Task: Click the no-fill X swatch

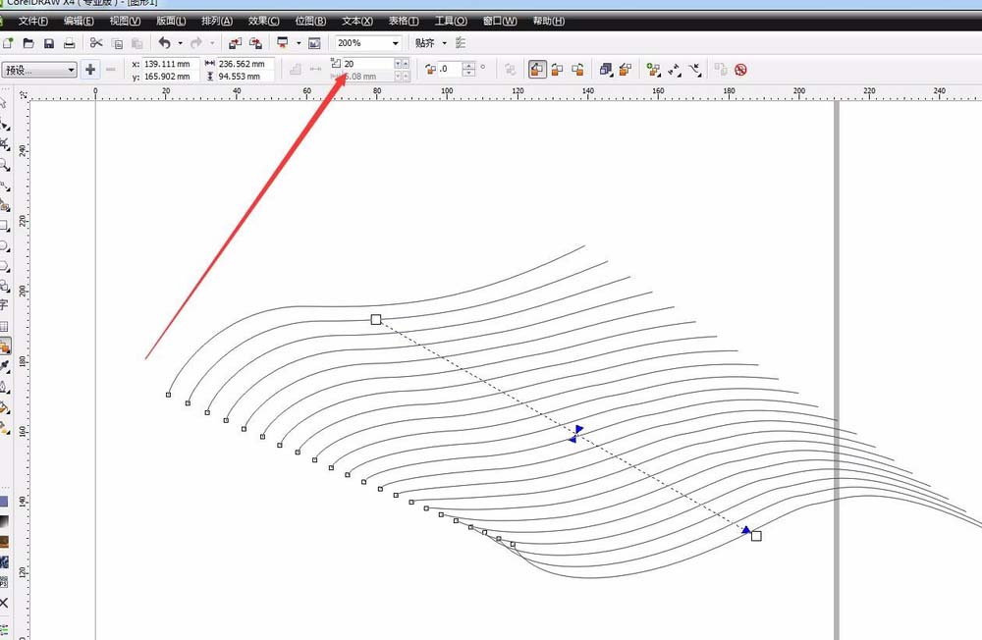Action: coord(4,603)
